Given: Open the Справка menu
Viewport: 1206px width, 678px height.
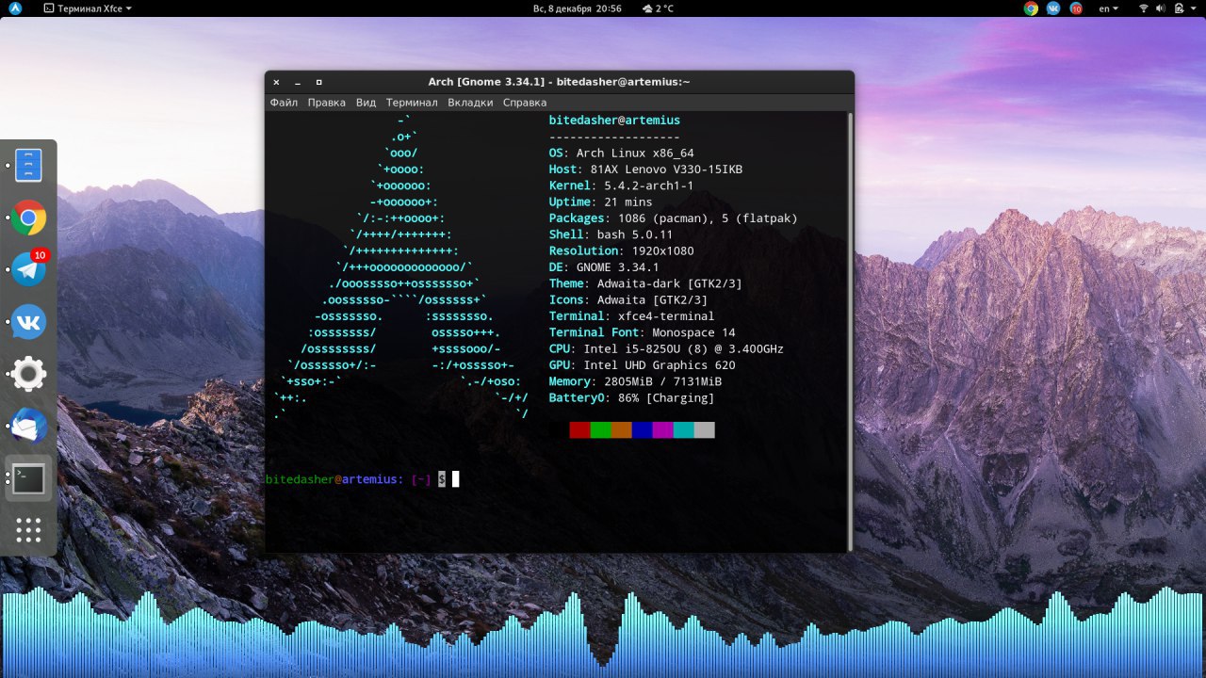Looking at the screenshot, I should click(x=525, y=103).
